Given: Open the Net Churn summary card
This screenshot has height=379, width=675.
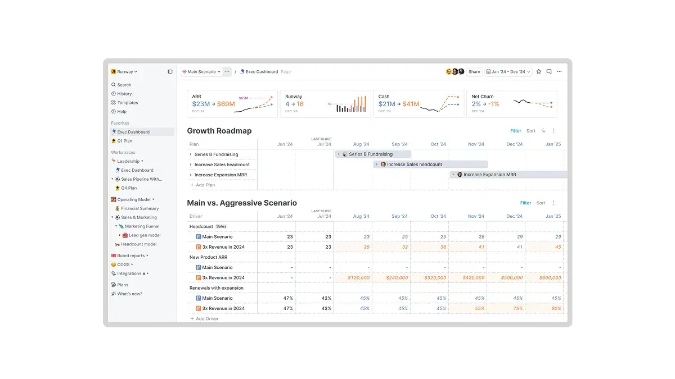Looking at the screenshot, I should click(512, 104).
